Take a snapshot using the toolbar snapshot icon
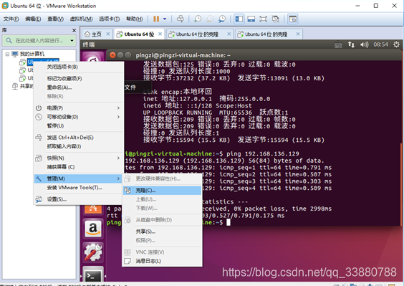The height and width of the screenshot is (286, 404). tap(198, 19)
